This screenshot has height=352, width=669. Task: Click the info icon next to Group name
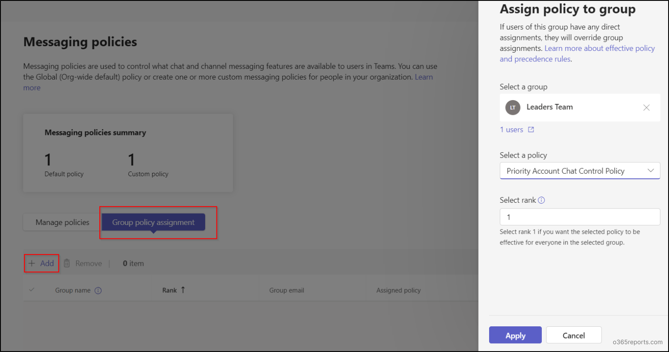[x=98, y=291]
